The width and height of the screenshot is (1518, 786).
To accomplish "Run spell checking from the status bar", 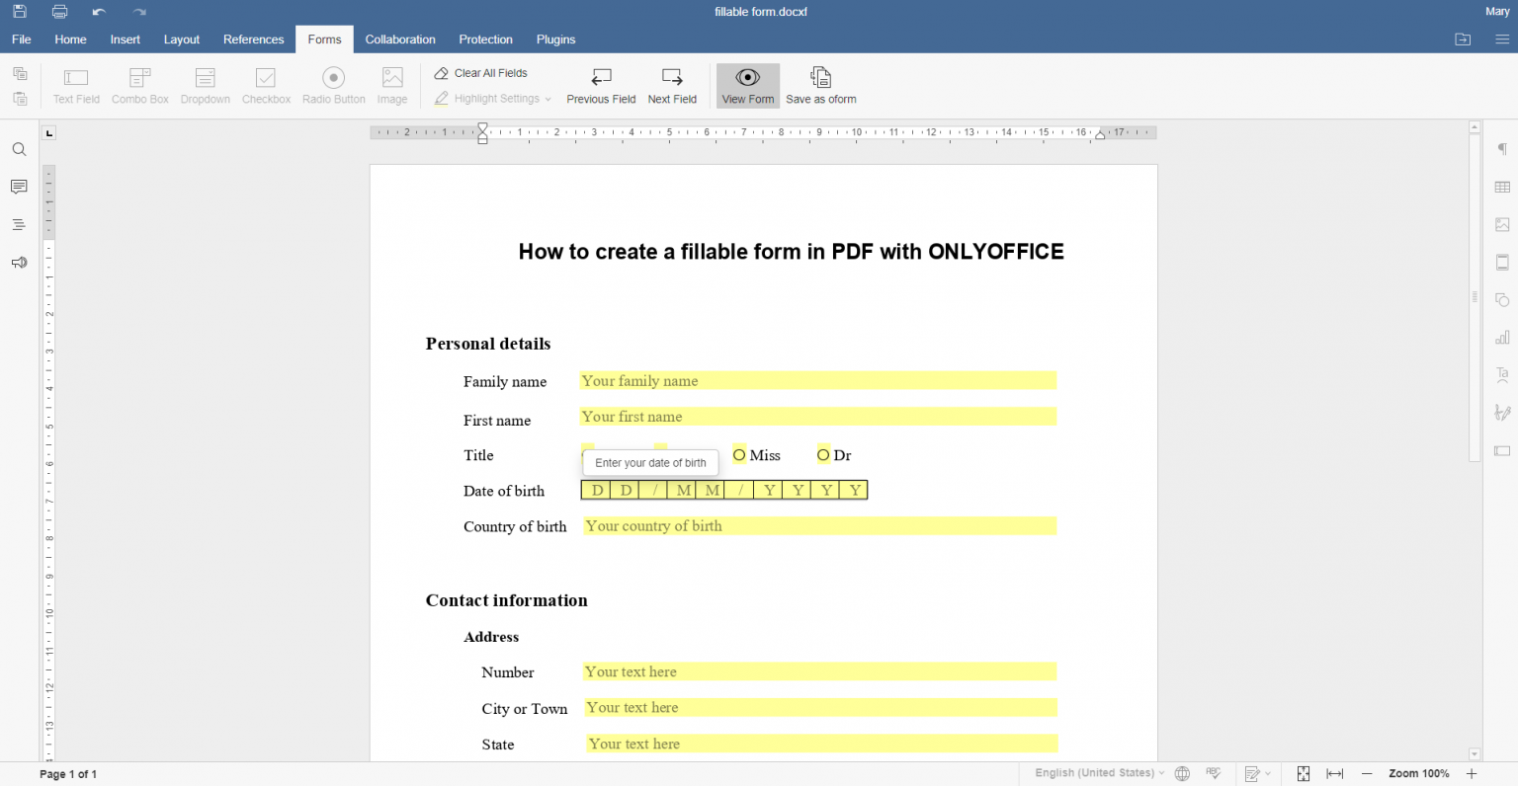I will (x=1214, y=773).
